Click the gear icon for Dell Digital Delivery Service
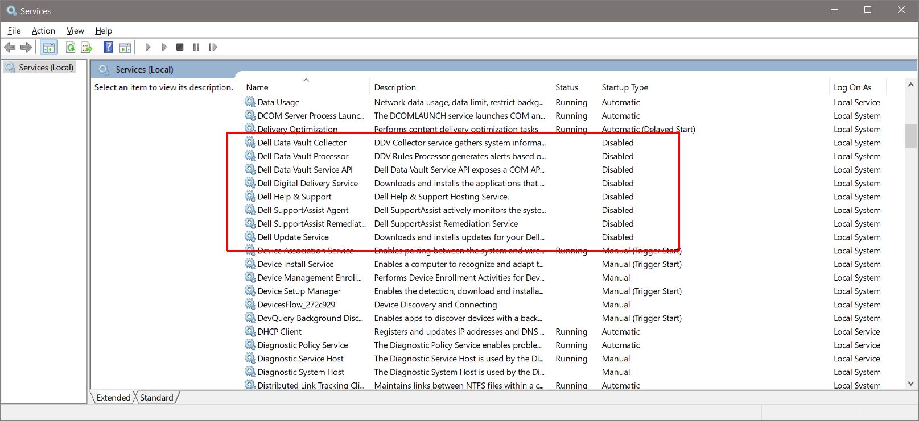 coord(250,183)
